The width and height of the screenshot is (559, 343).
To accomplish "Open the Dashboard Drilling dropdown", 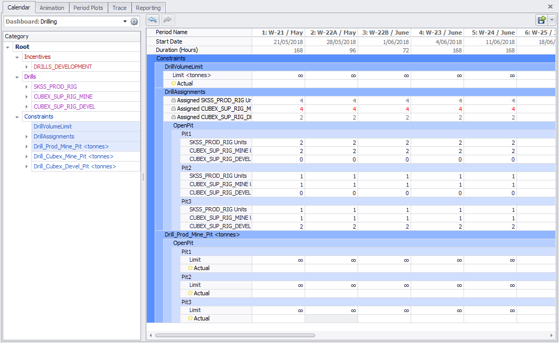I will (x=125, y=22).
